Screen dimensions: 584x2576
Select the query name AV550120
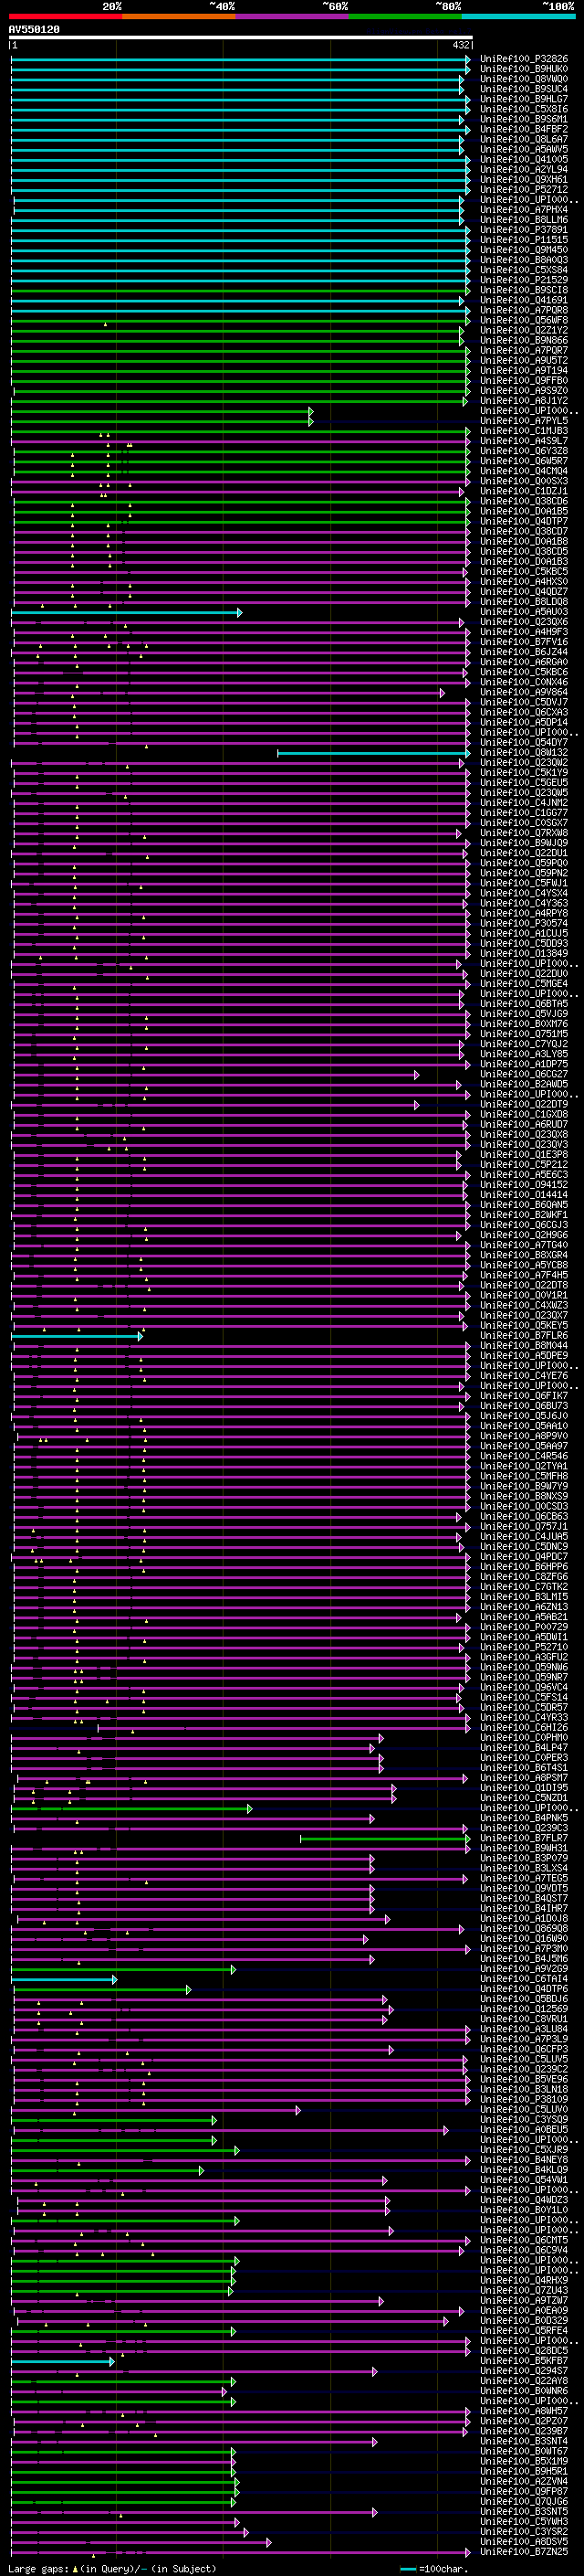click(x=34, y=30)
